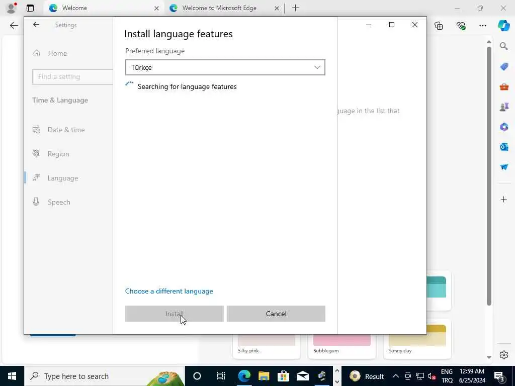This screenshot has width=515, height=386.
Task: Click Edge page vertical scrollbar
Action: (489, 176)
